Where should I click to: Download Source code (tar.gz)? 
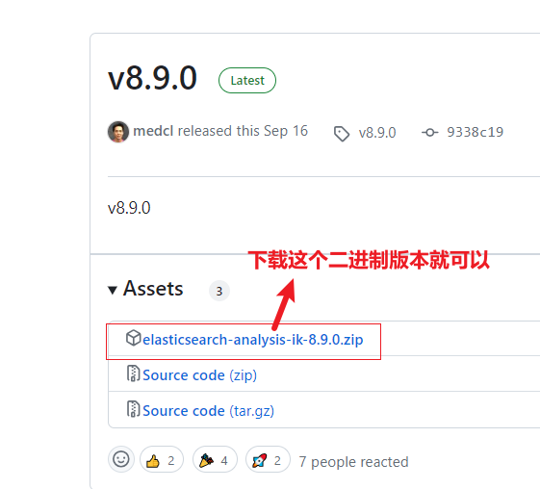point(208,411)
